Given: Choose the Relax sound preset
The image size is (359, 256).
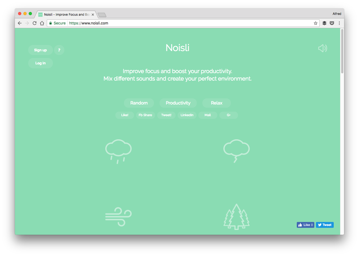Looking at the screenshot, I should click(x=216, y=103).
